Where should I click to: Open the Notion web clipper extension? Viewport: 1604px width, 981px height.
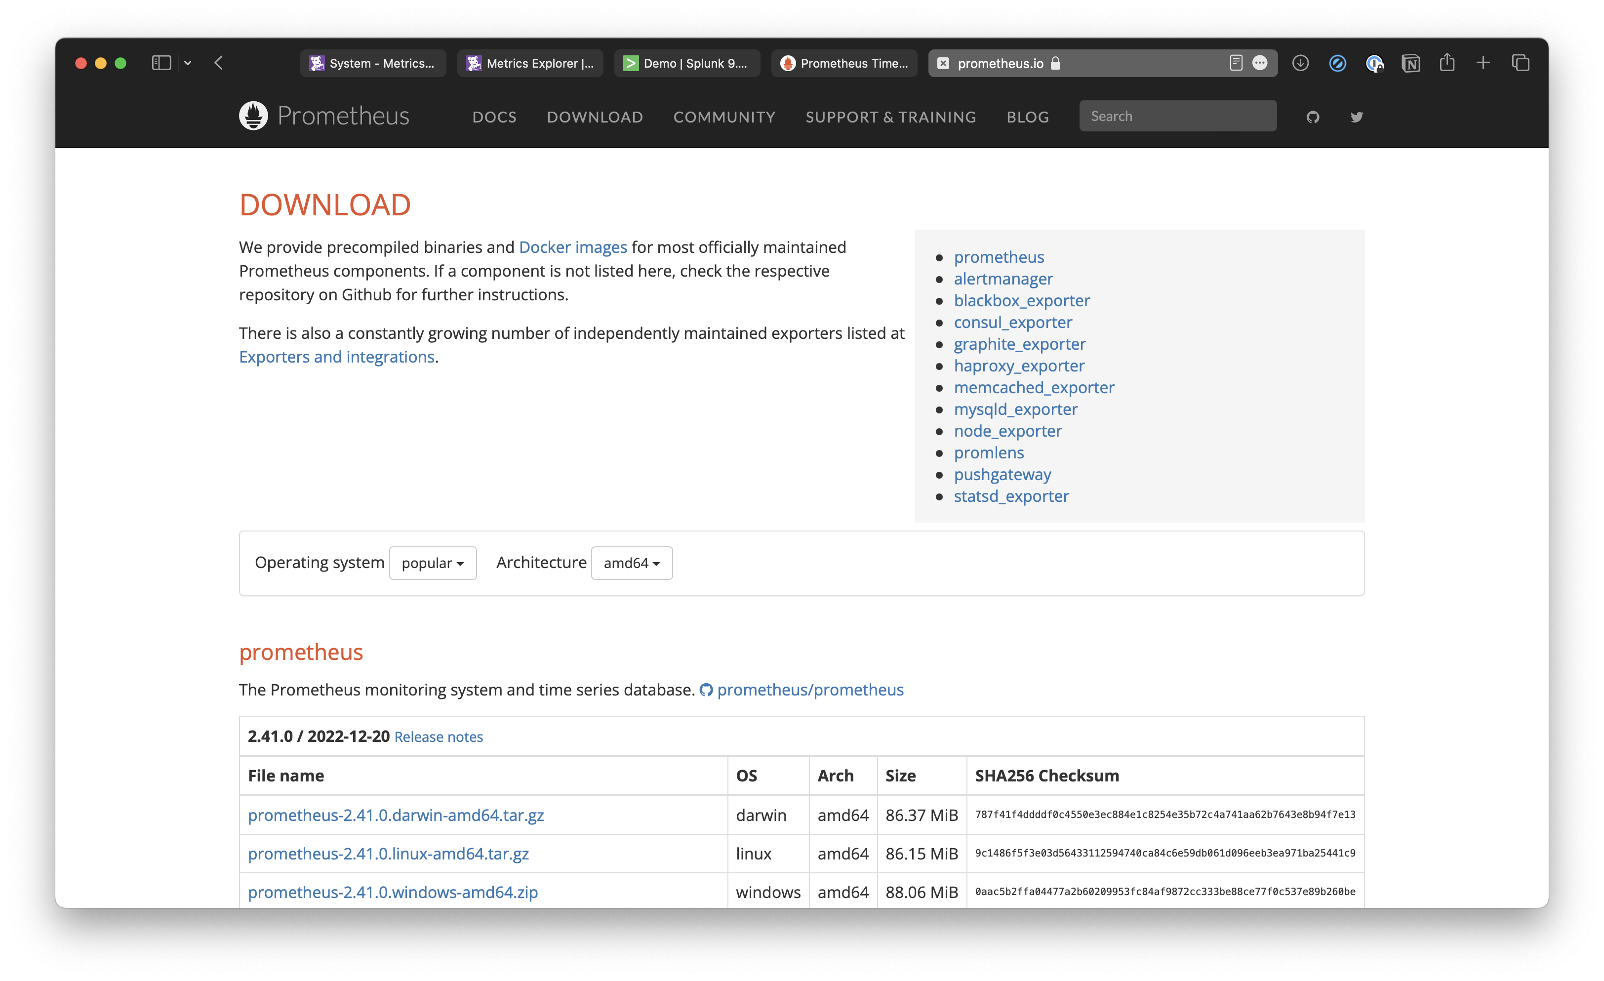(x=1410, y=63)
